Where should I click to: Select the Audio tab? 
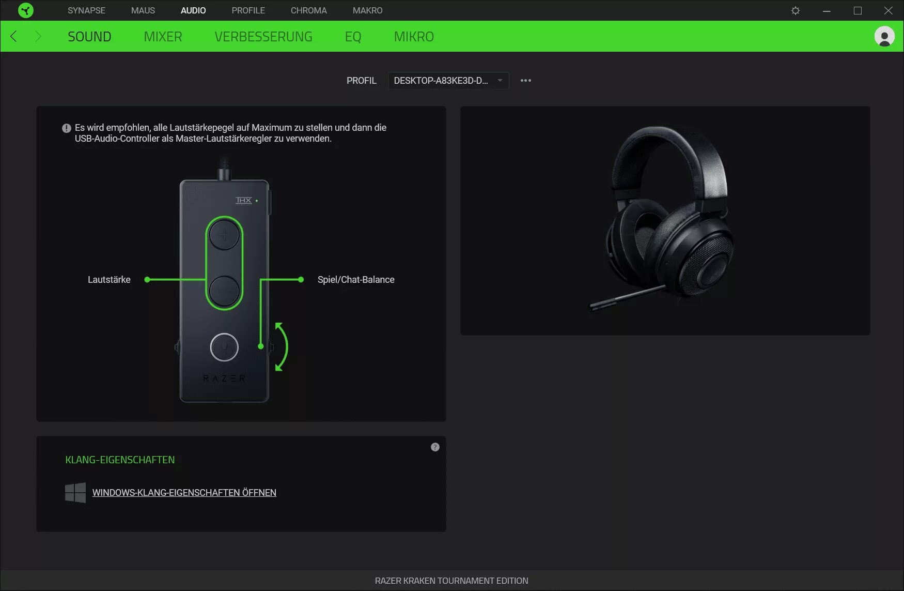pos(193,10)
